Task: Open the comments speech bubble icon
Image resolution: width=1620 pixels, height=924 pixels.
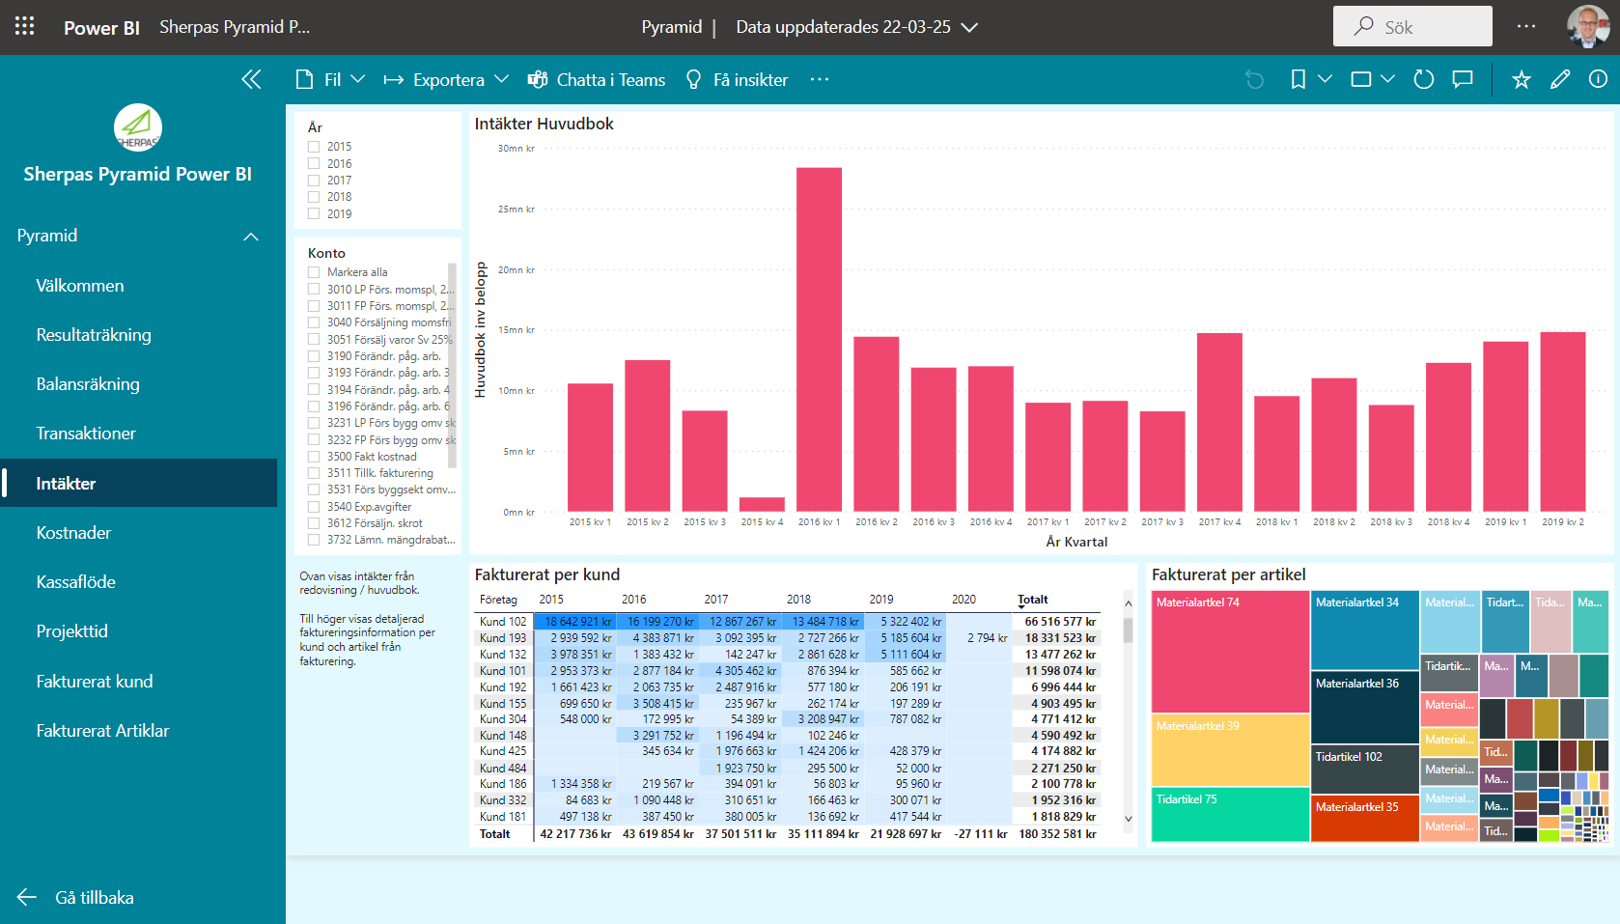Action: tap(1463, 79)
